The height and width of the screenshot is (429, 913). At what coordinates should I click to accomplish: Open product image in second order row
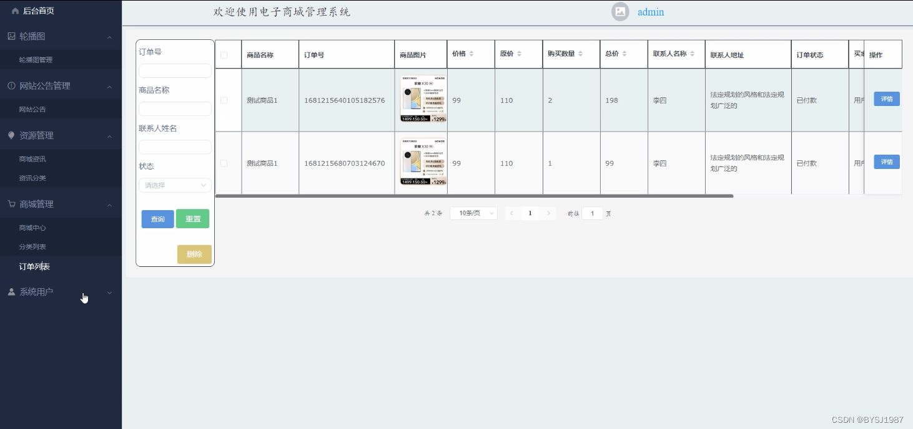423,162
